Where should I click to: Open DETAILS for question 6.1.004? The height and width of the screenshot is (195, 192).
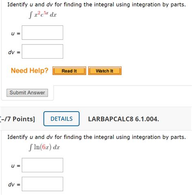(62, 119)
